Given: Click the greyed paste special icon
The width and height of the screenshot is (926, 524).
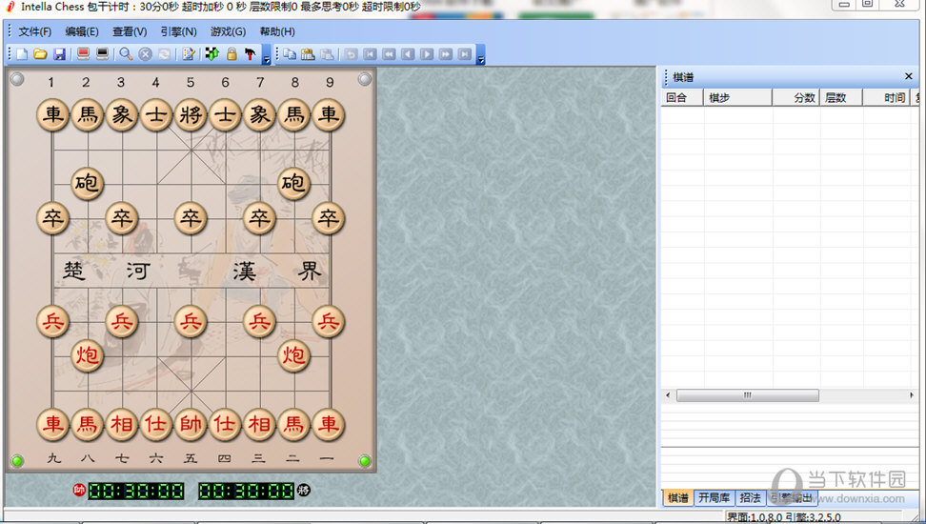Looking at the screenshot, I should coord(327,54).
